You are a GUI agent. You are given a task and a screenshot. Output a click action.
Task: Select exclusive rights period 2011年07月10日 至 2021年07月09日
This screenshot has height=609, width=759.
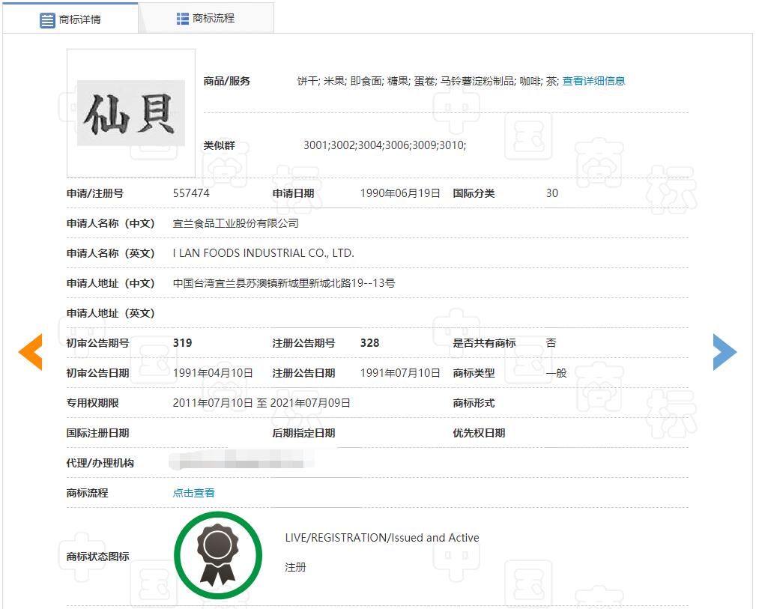click(x=261, y=403)
